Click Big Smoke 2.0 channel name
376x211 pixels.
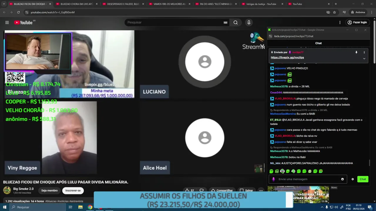(23, 189)
